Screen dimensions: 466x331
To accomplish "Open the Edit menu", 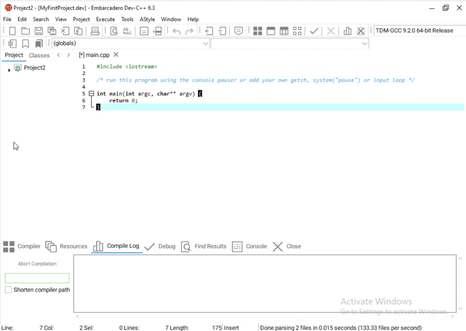I will 22,19.
